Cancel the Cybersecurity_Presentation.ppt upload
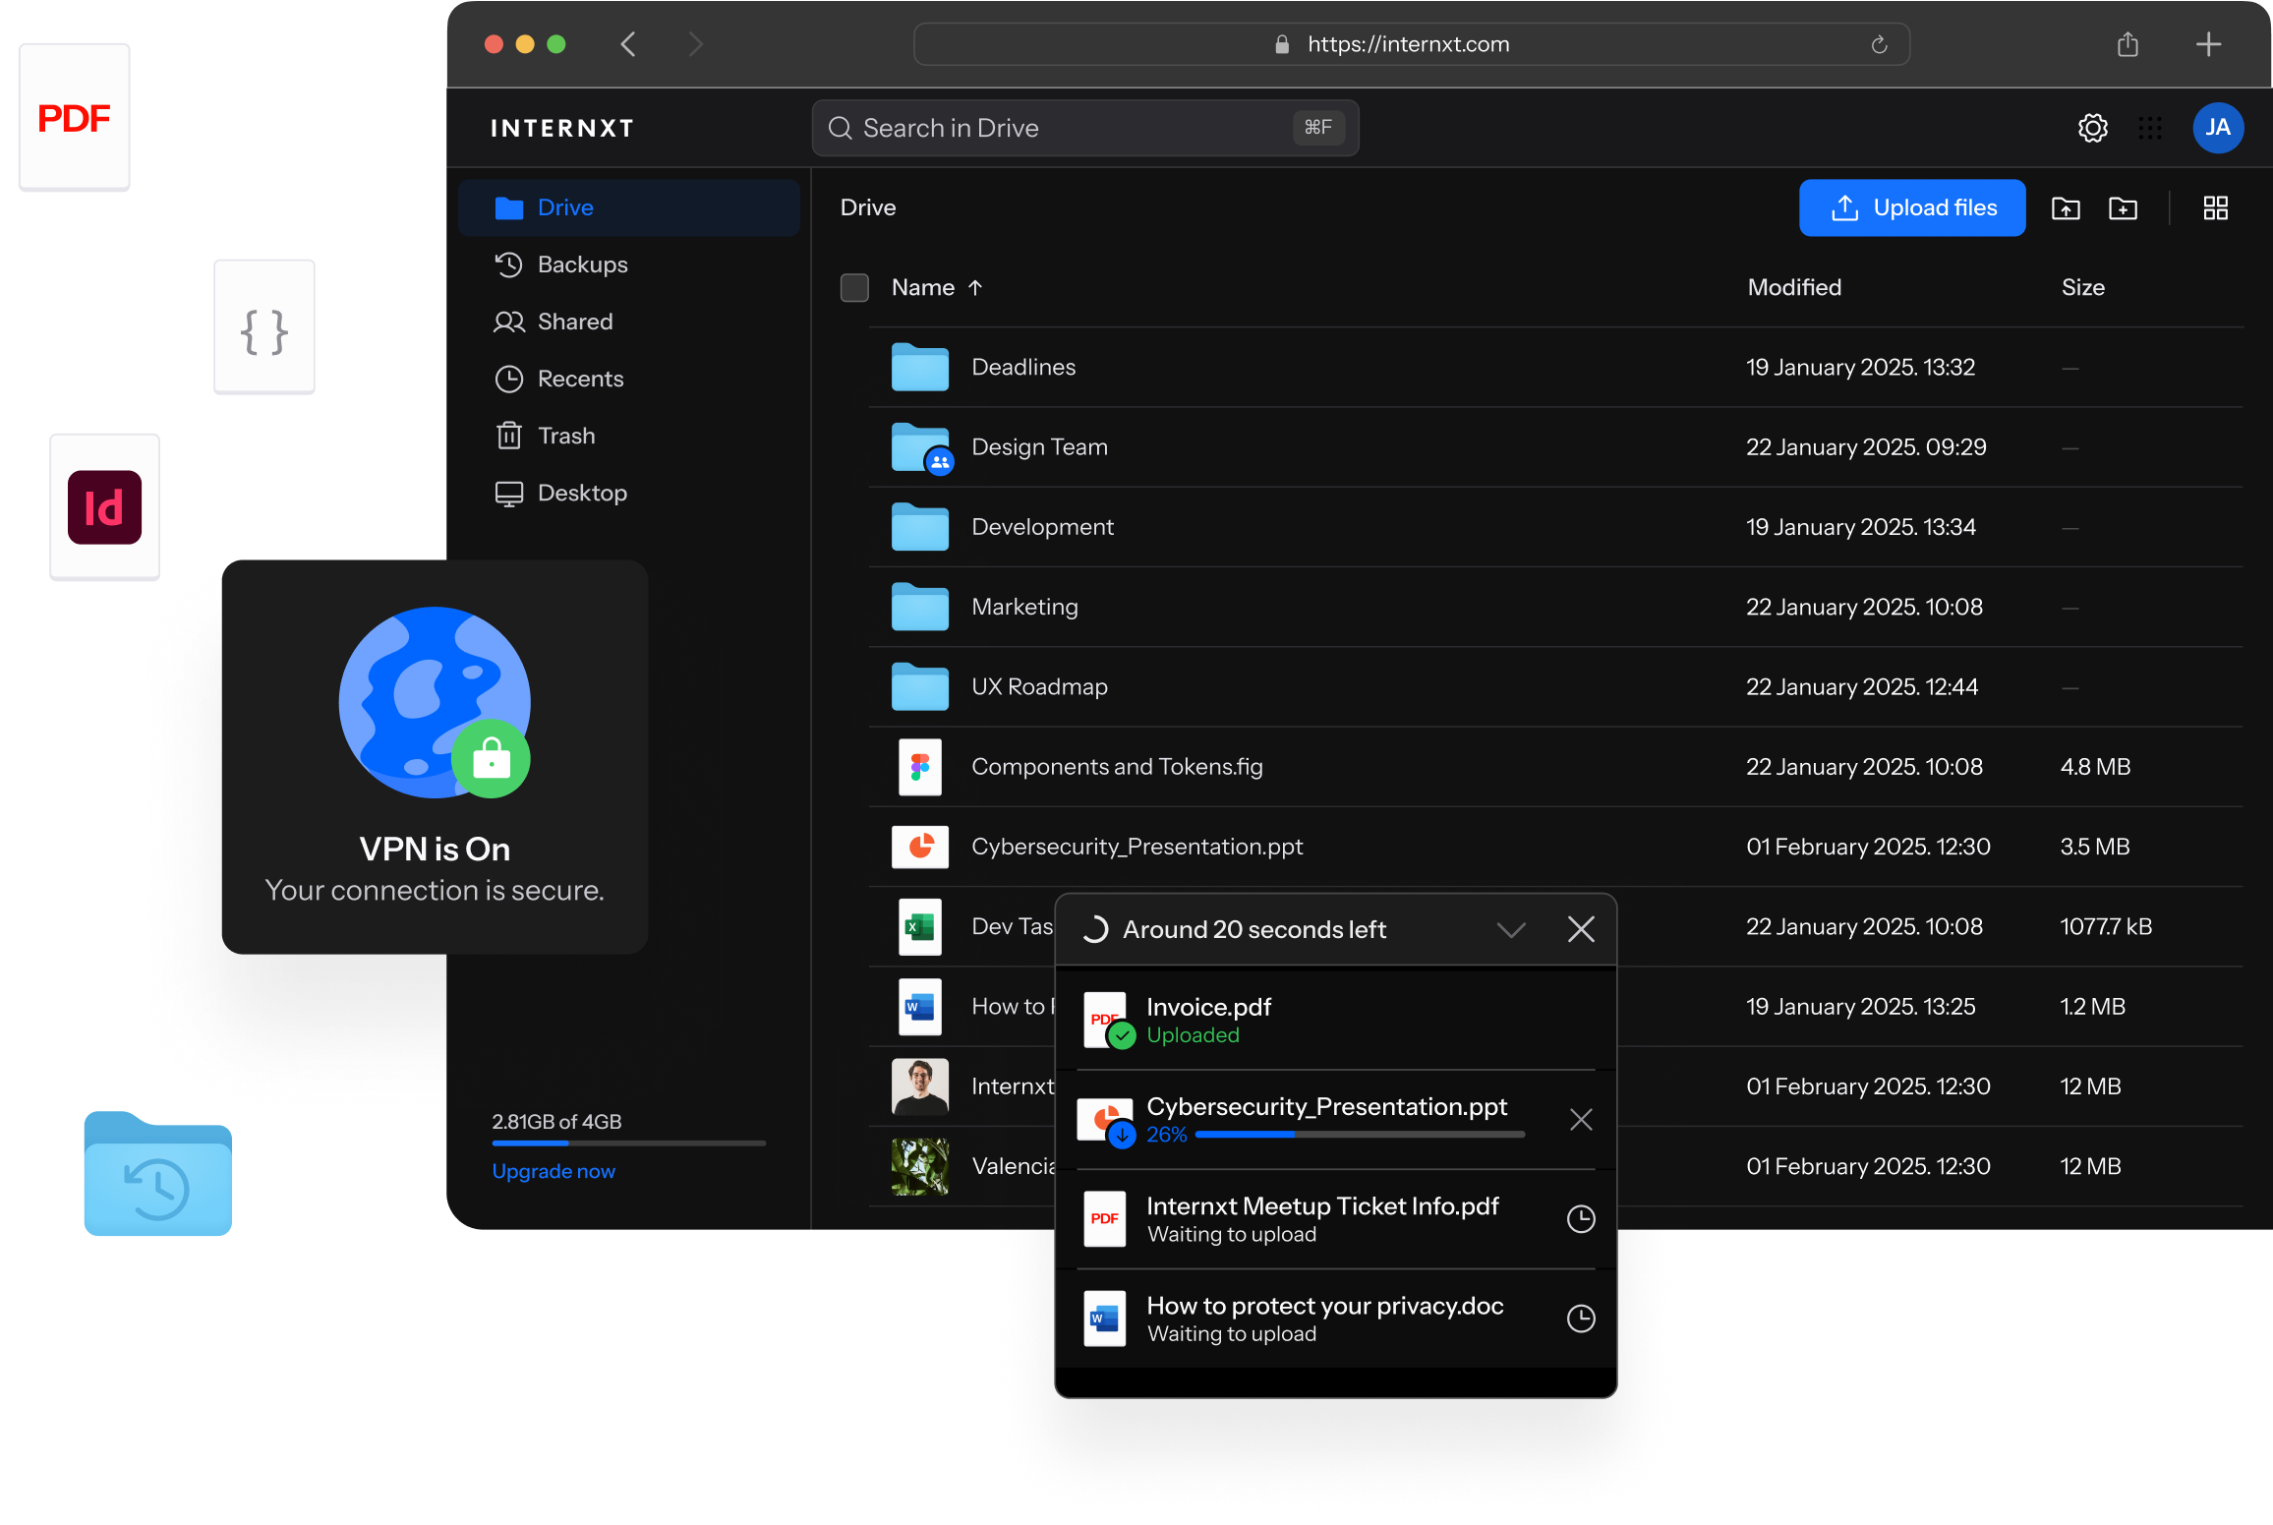 click(1580, 1120)
